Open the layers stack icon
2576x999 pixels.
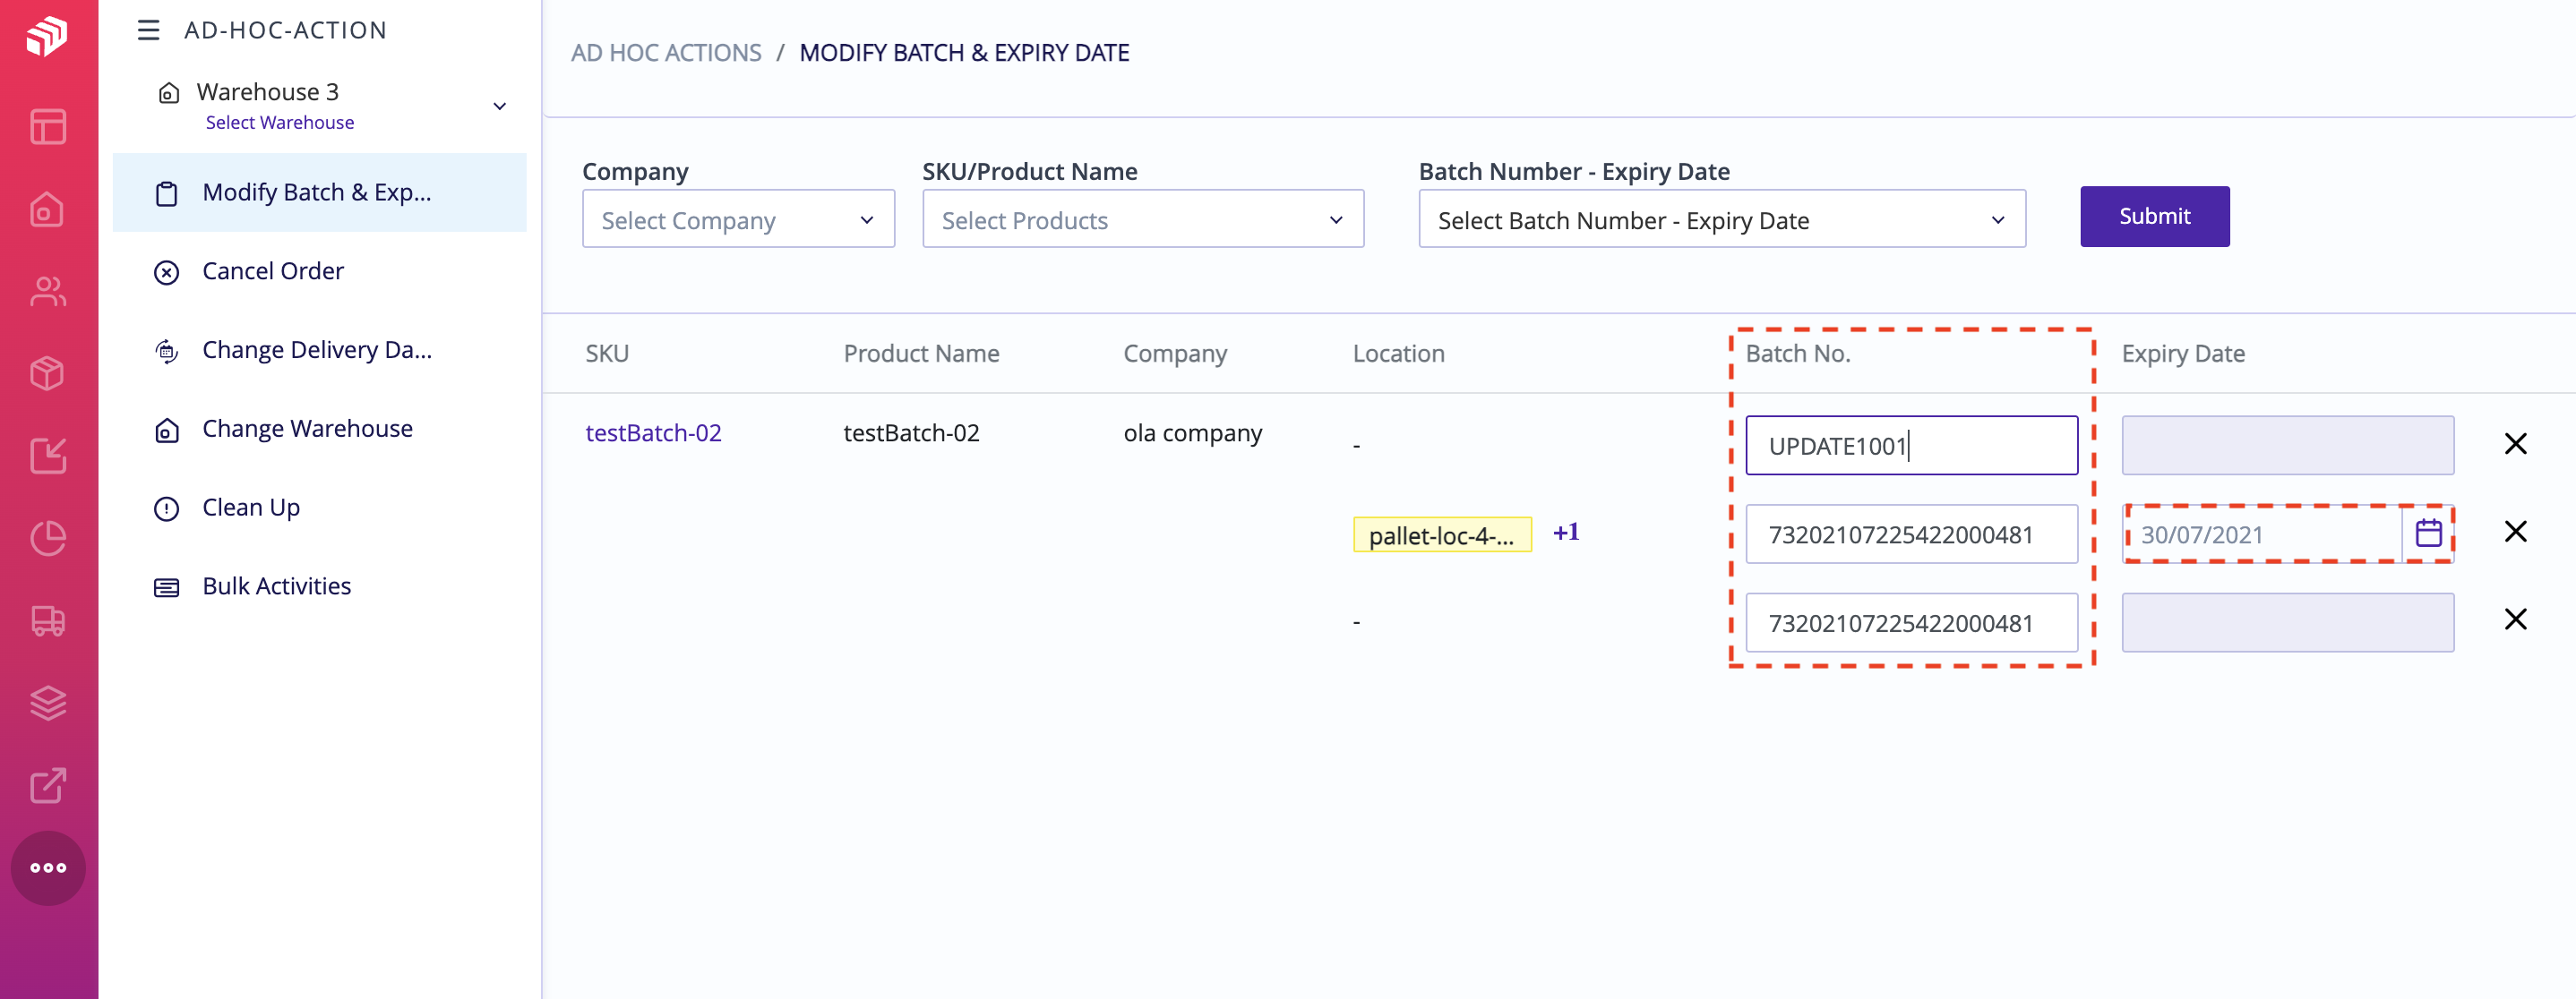[x=48, y=703]
